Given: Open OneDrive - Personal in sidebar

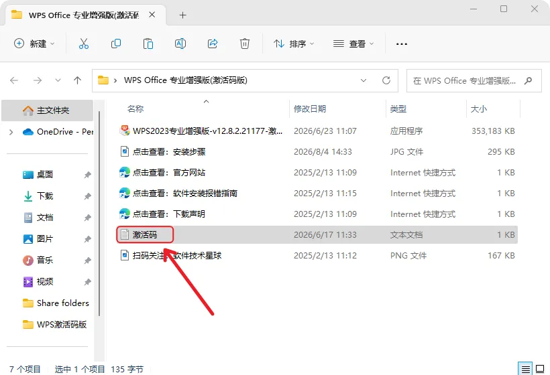Looking at the screenshot, I should click(x=58, y=132).
